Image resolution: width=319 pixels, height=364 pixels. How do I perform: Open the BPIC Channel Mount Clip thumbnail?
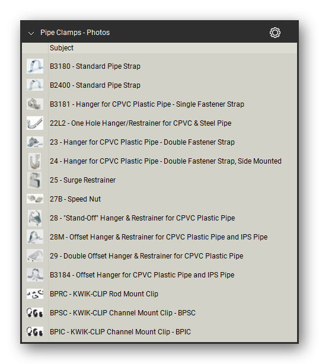pyautogui.click(x=35, y=332)
